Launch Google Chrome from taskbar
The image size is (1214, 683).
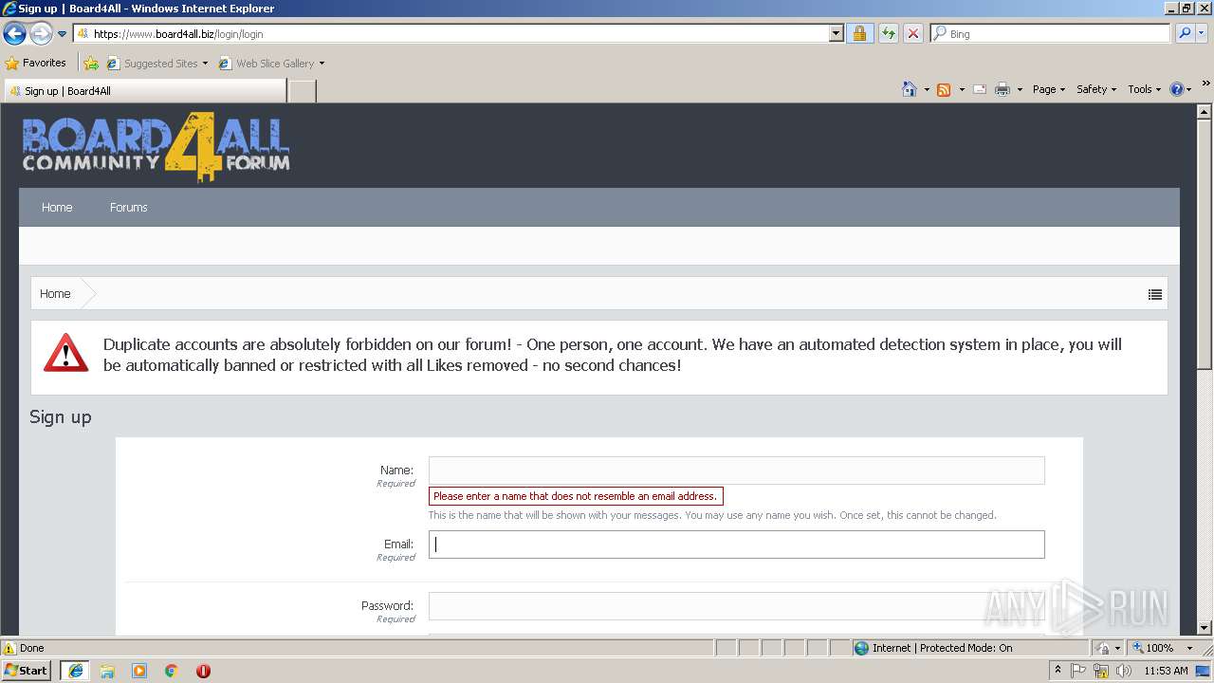pos(172,670)
